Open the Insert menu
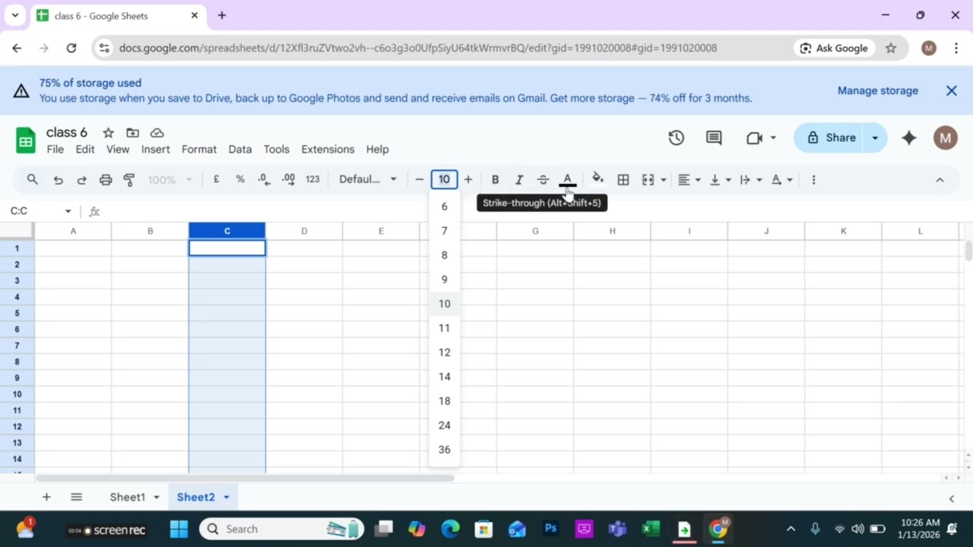 click(155, 149)
